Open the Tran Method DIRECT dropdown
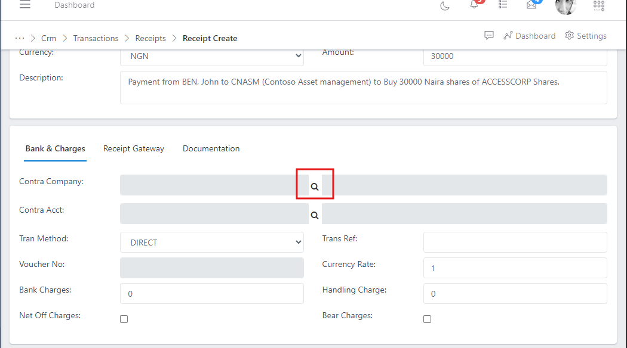The width and height of the screenshot is (627, 348). 211,242
